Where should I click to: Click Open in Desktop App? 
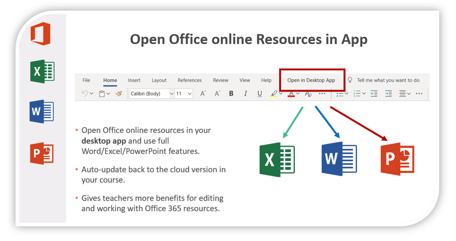pos(311,80)
